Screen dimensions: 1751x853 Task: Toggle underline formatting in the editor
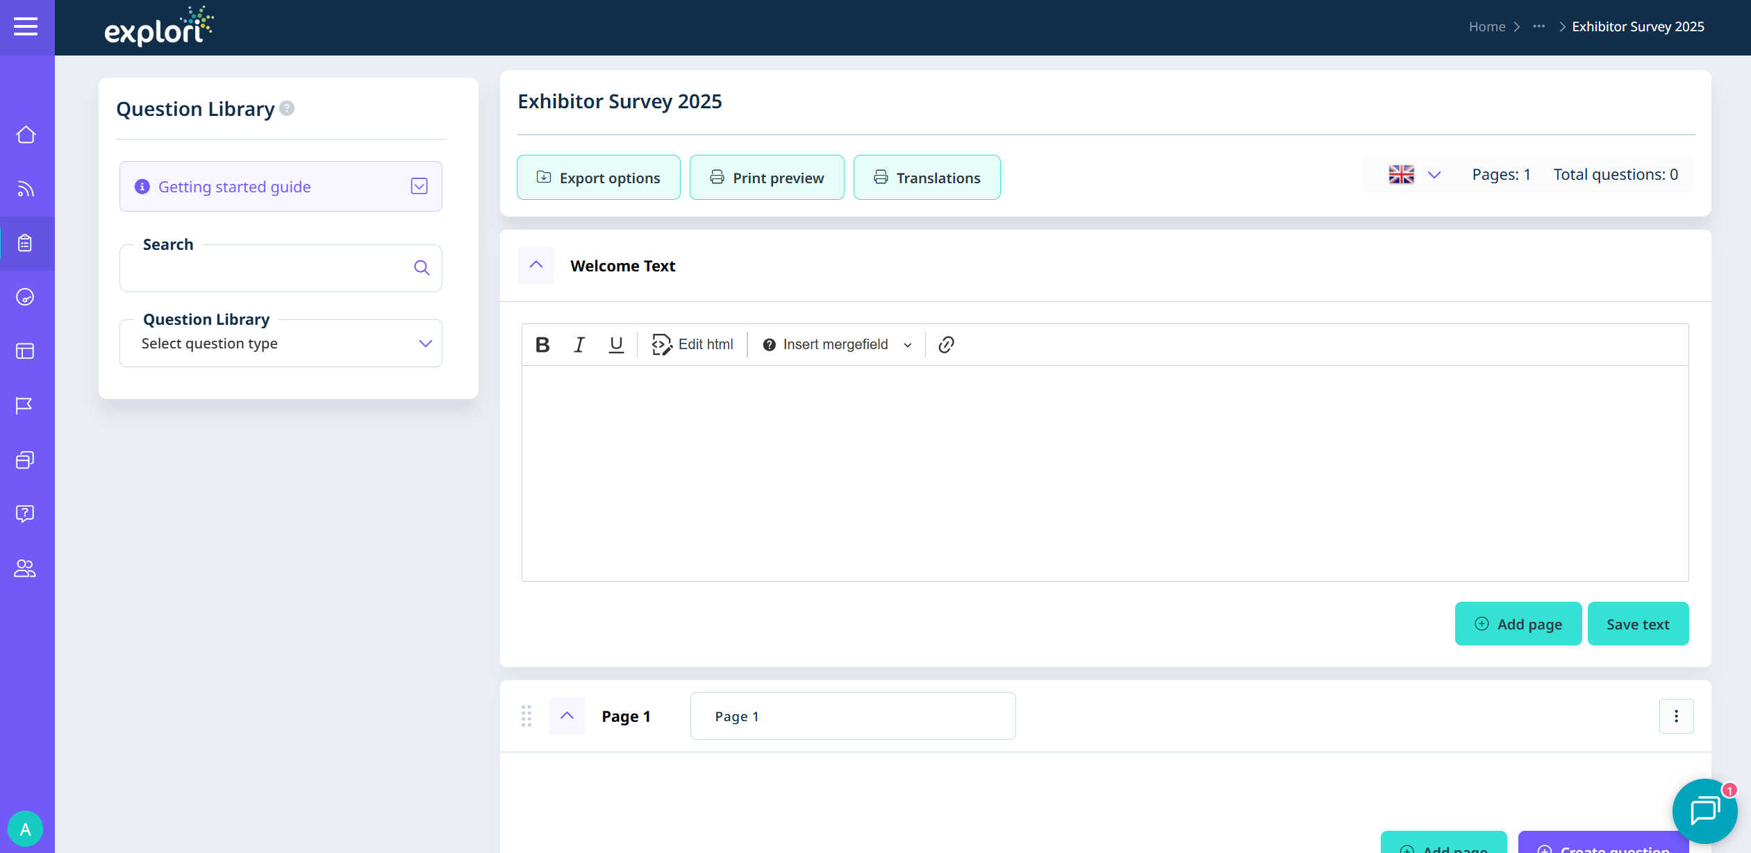click(x=615, y=344)
